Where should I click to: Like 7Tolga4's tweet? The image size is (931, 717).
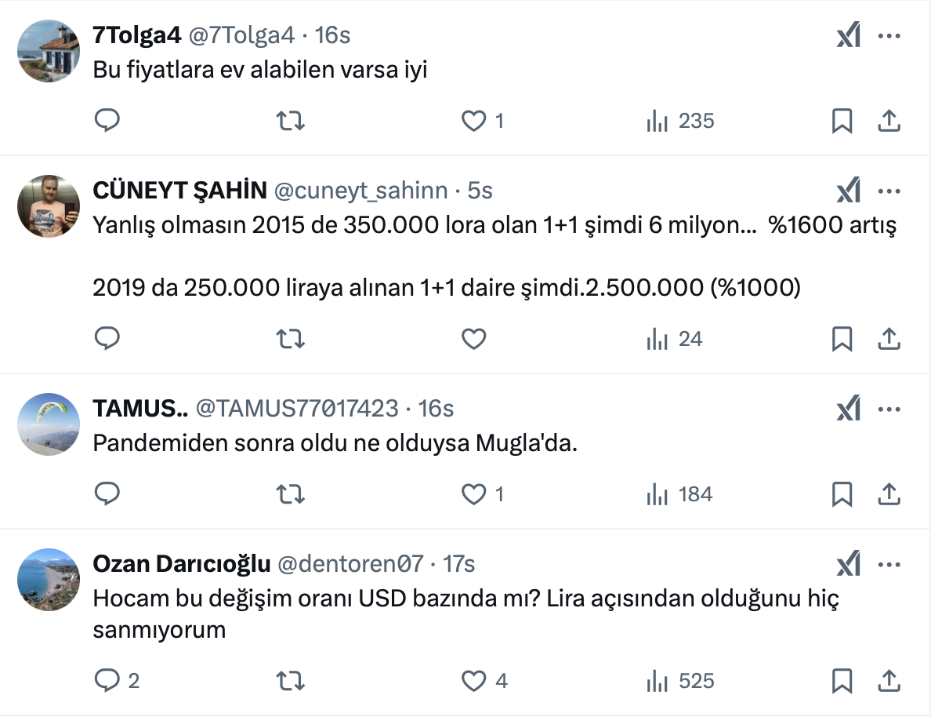tap(473, 121)
